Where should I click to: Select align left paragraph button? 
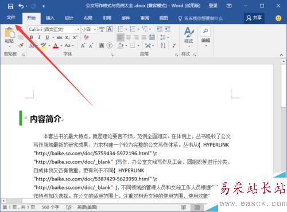(121, 37)
